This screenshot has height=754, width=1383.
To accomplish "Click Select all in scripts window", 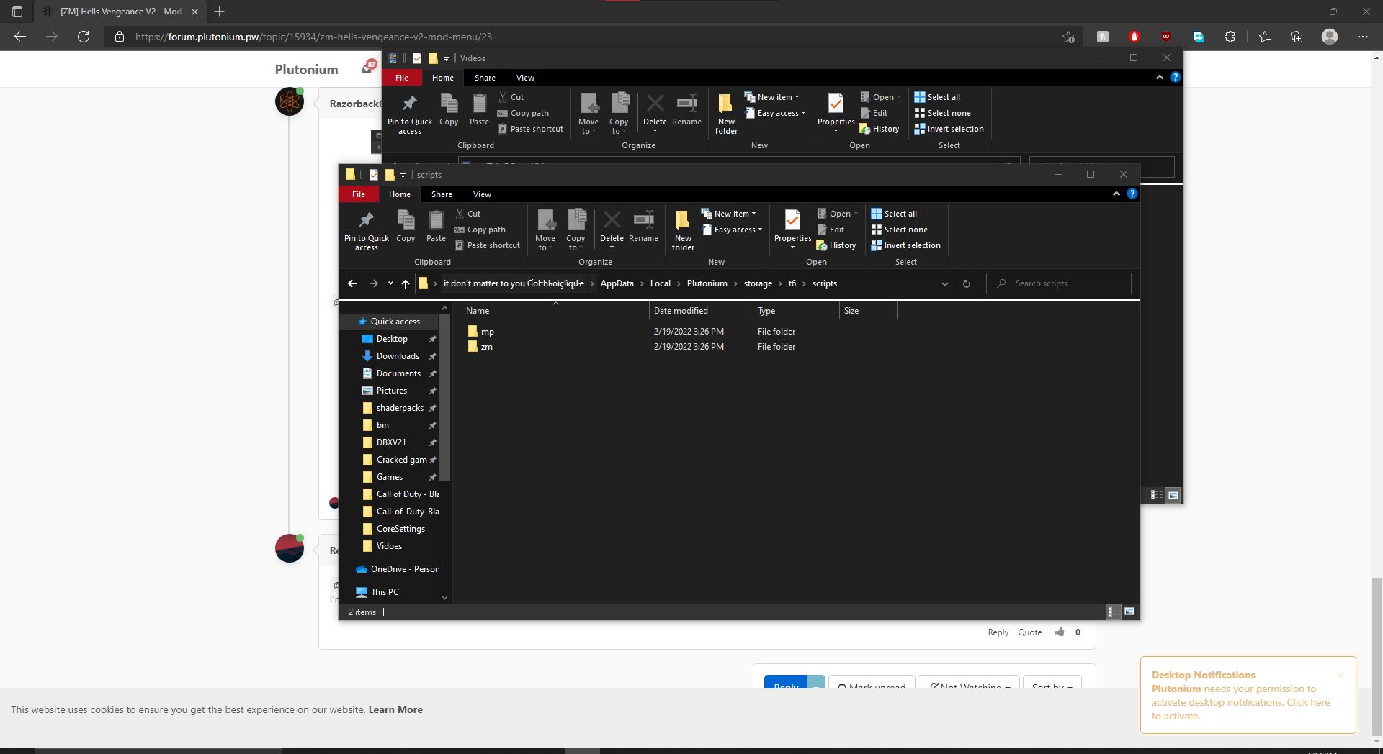I will pos(894,214).
